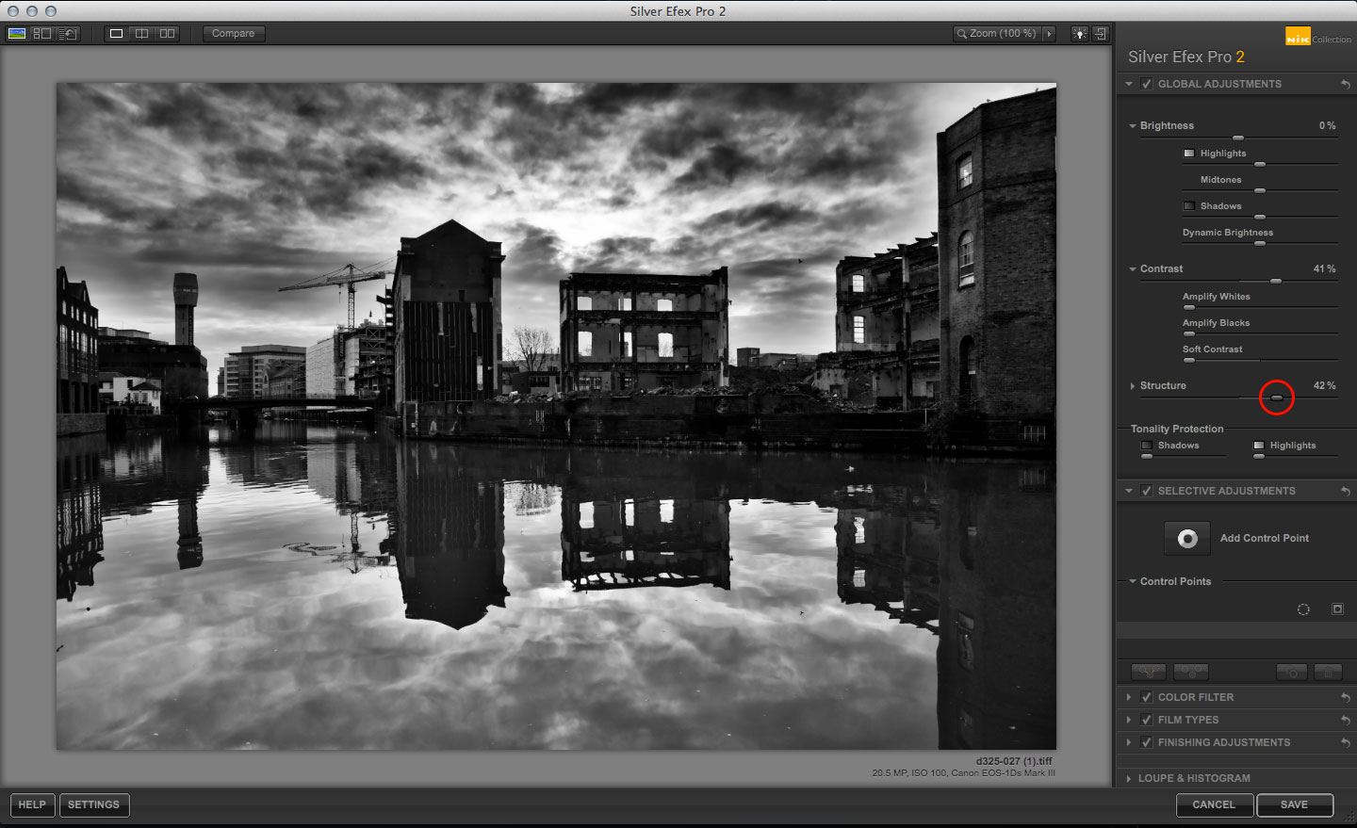This screenshot has height=828, width=1357.
Task: Disable the Color Filter section checkbox
Action: pyautogui.click(x=1146, y=697)
